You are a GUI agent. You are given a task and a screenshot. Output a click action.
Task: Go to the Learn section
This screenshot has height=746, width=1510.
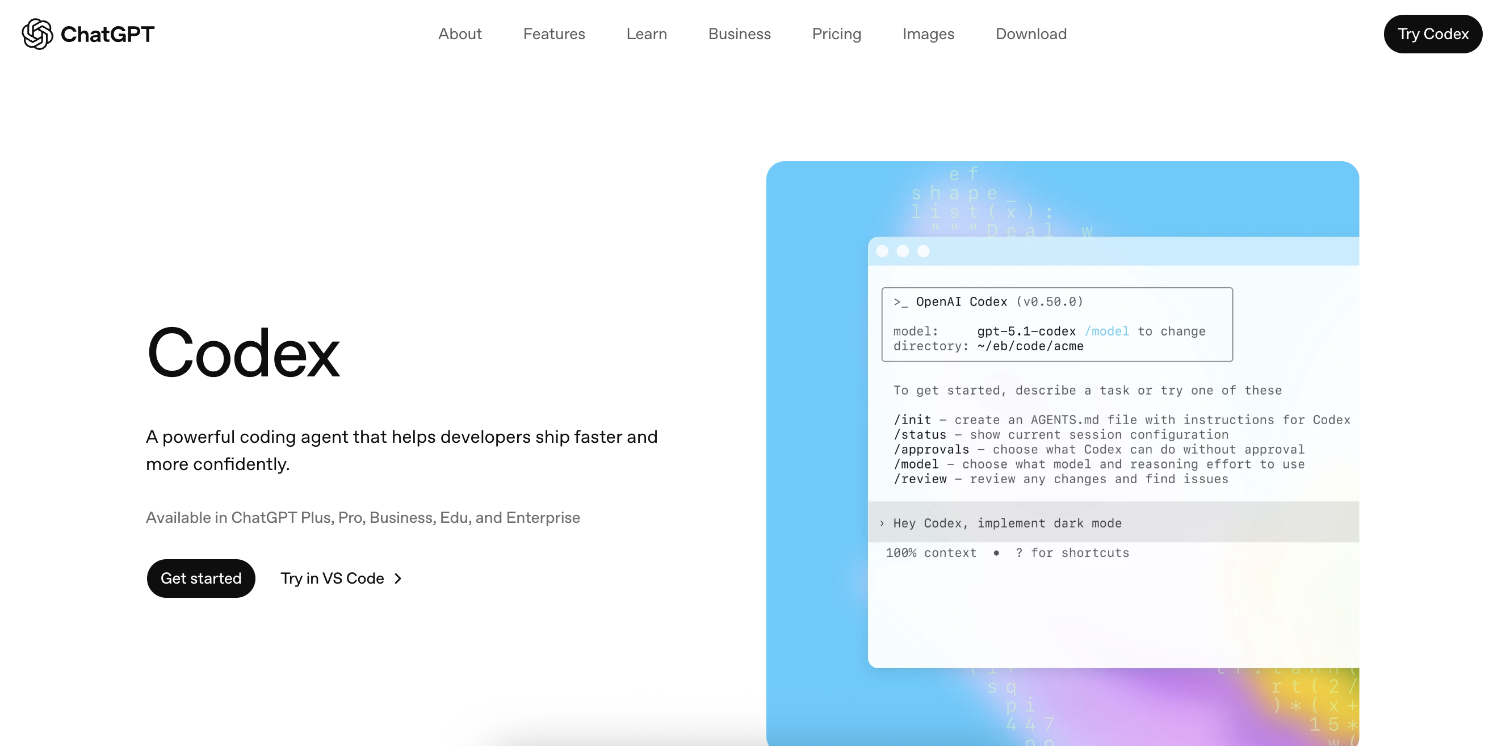[x=646, y=34]
